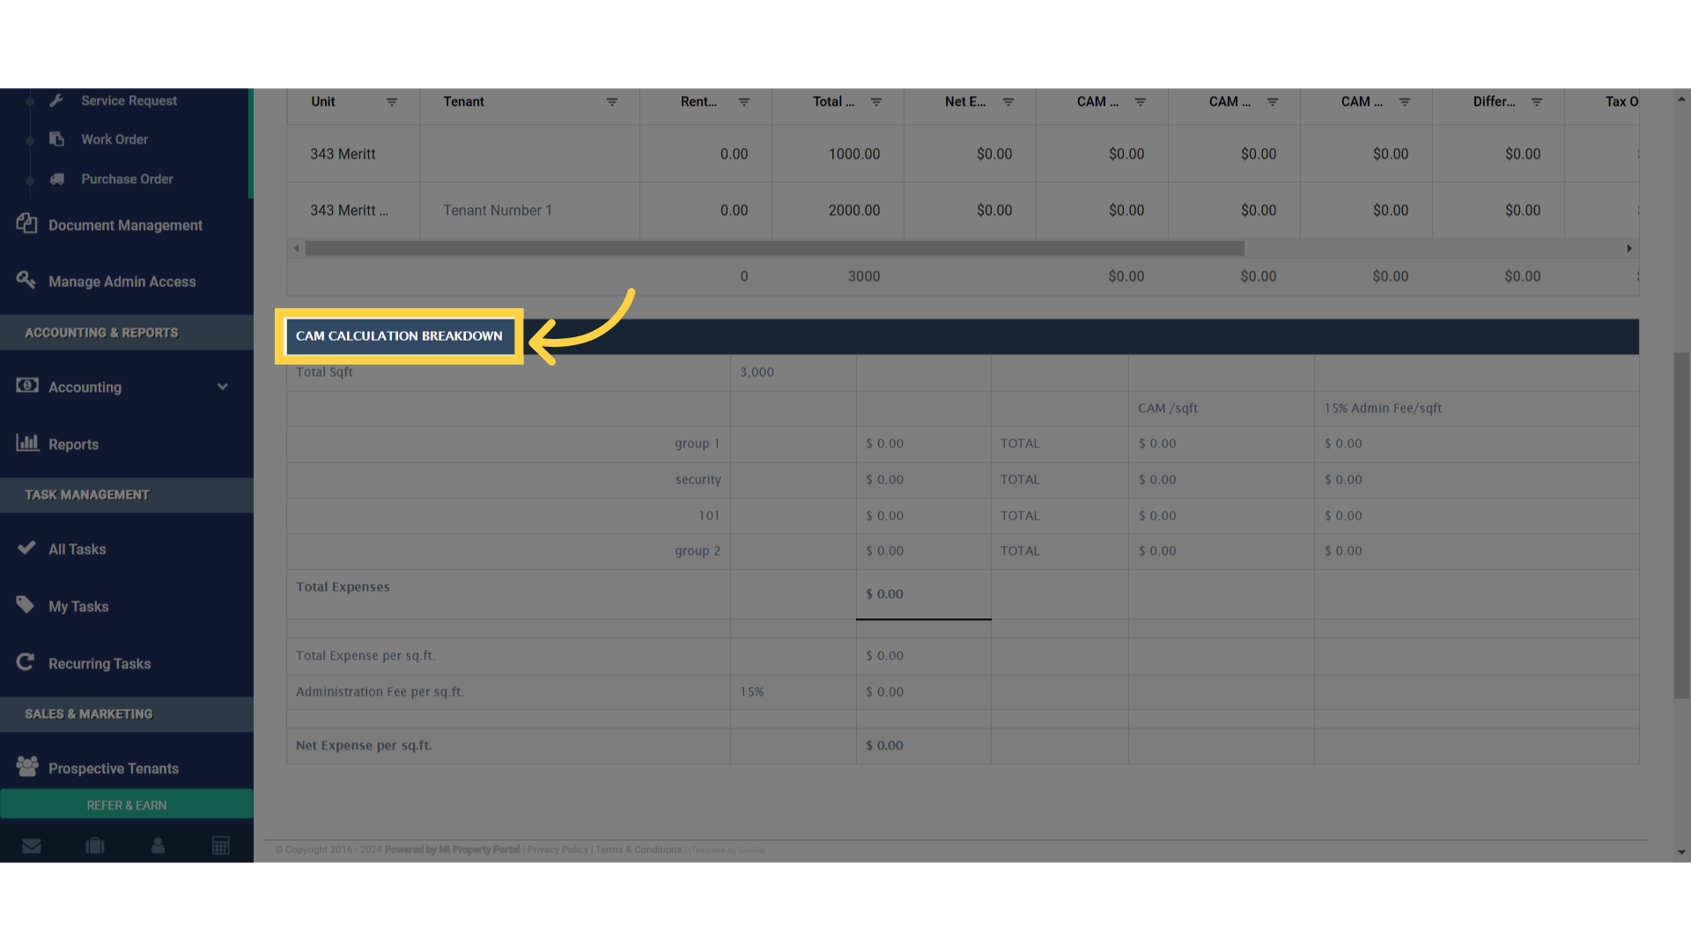Screen dimensions: 1691x951
Task: Click the horizontal scroll right arrow
Action: click(1629, 248)
